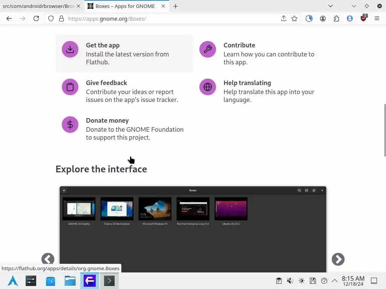Reload the Boxes page
Viewport: 386px width, 289px height.
(36, 19)
